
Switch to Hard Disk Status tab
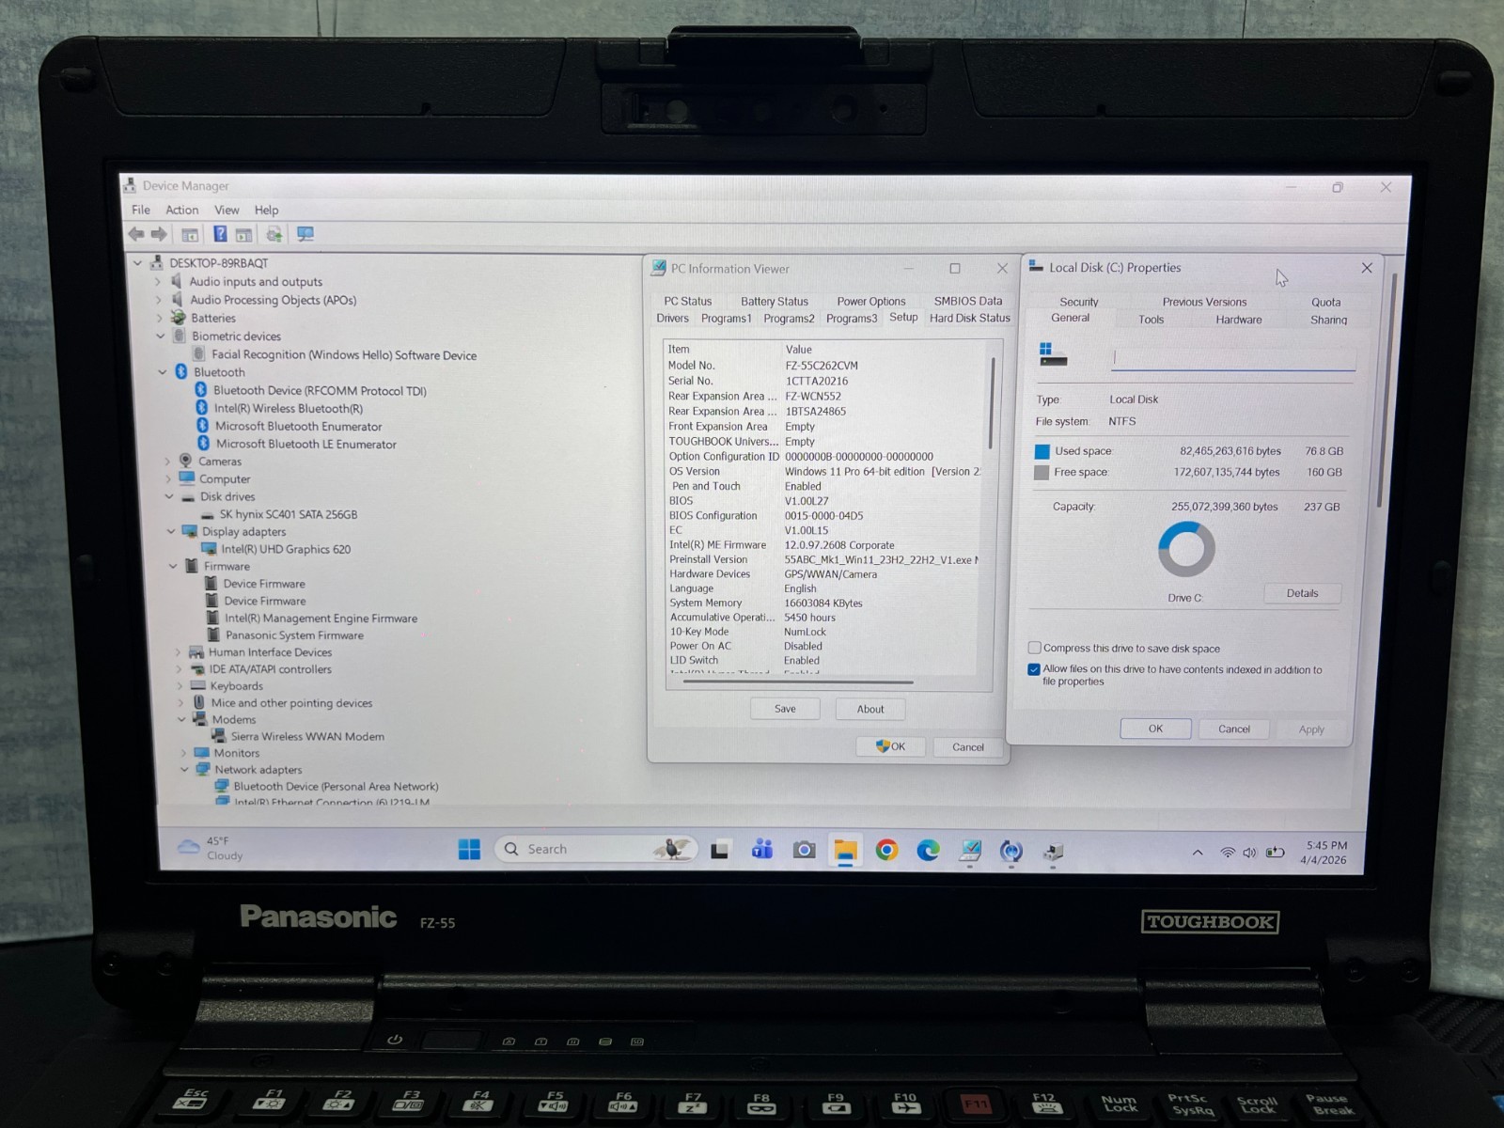tap(969, 319)
